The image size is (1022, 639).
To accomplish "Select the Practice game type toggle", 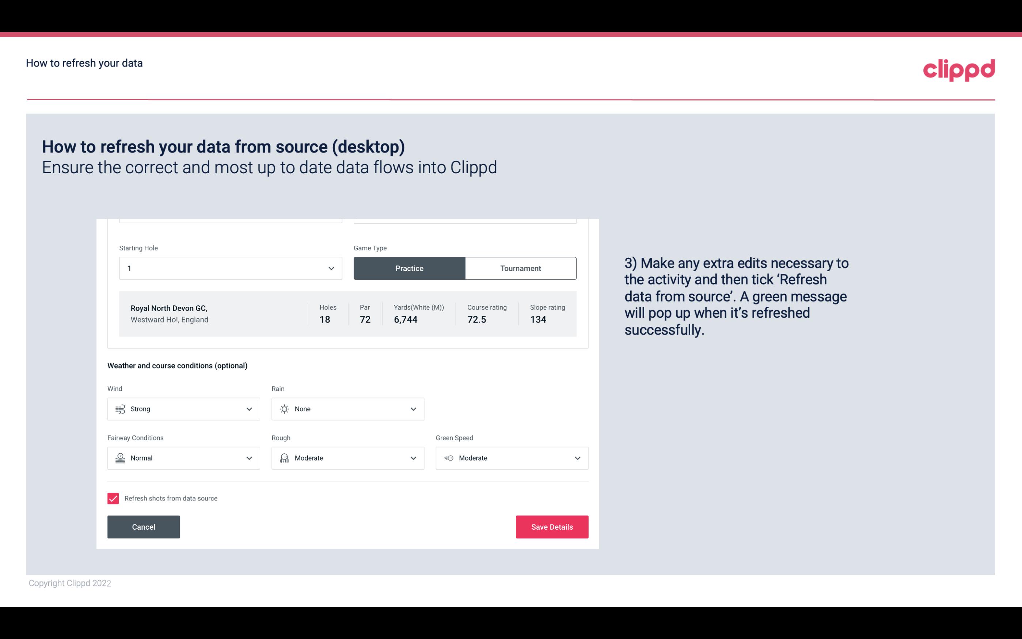I will [x=409, y=268].
